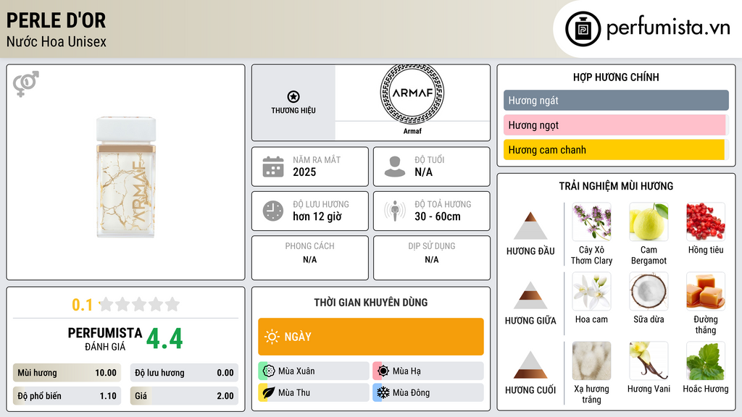Click the perfumista.vn site name
The width and height of the screenshot is (742, 417).
[x=667, y=28]
